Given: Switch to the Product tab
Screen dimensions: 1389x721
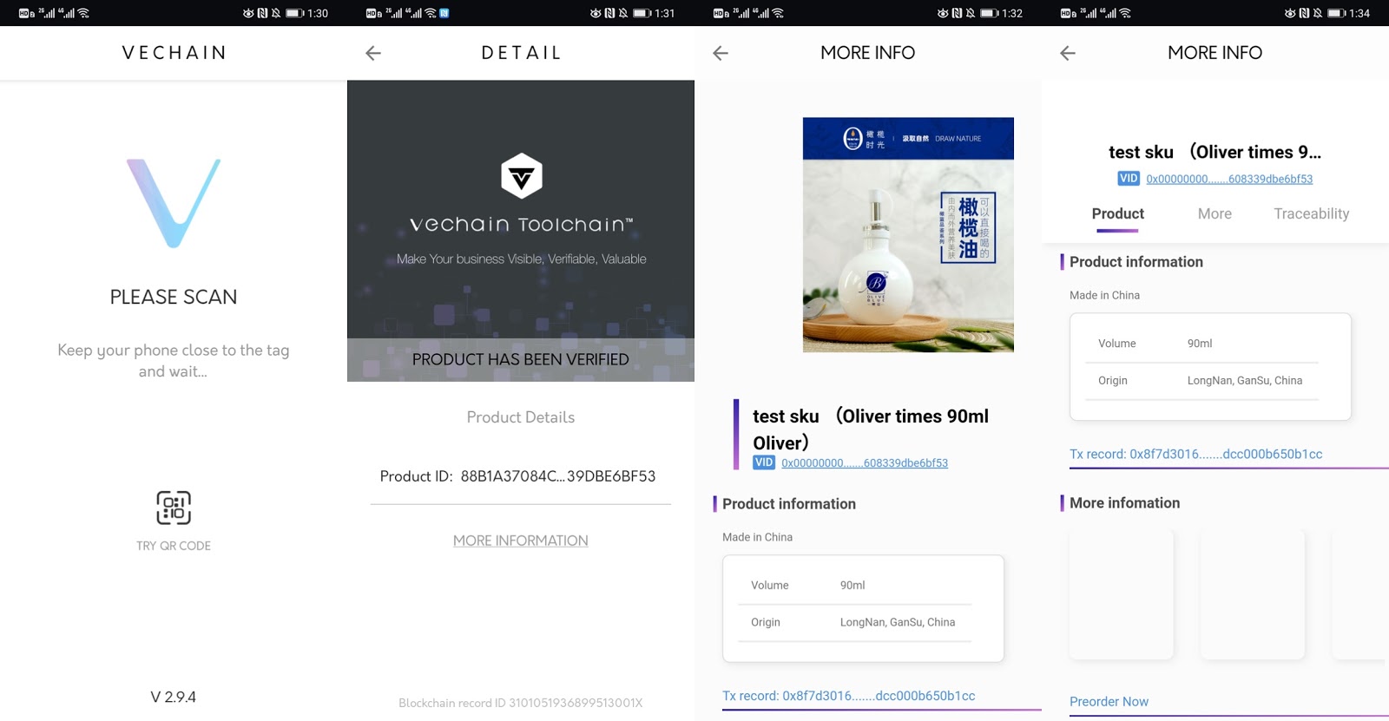Looking at the screenshot, I should click(x=1117, y=213).
